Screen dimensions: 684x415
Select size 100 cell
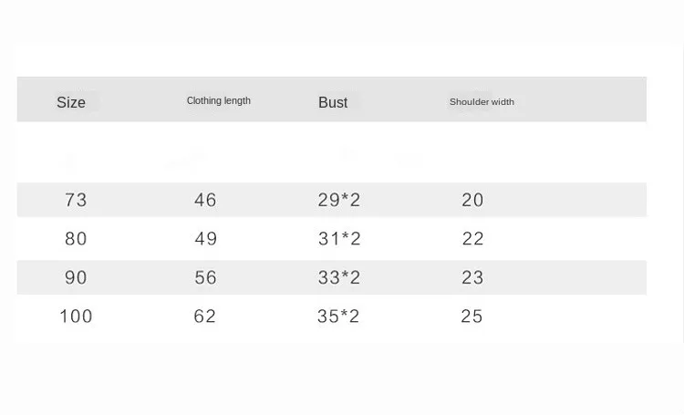coord(76,316)
